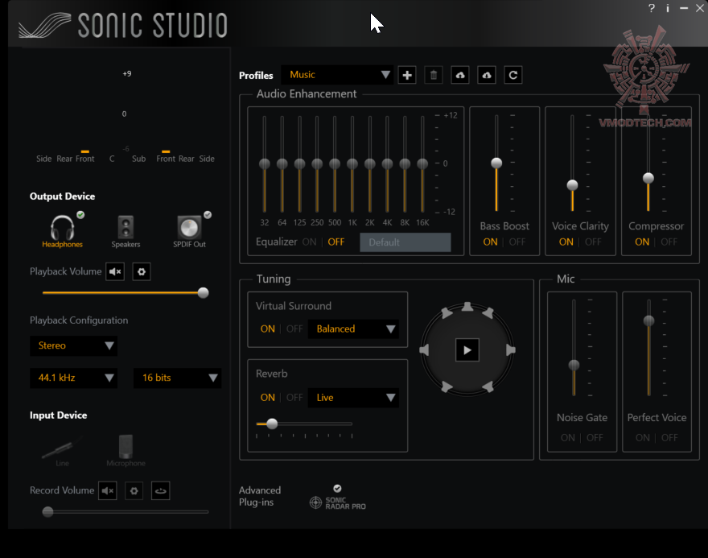The height and width of the screenshot is (558, 708).
Task: Play the surround speaker test
Action: 467,349
